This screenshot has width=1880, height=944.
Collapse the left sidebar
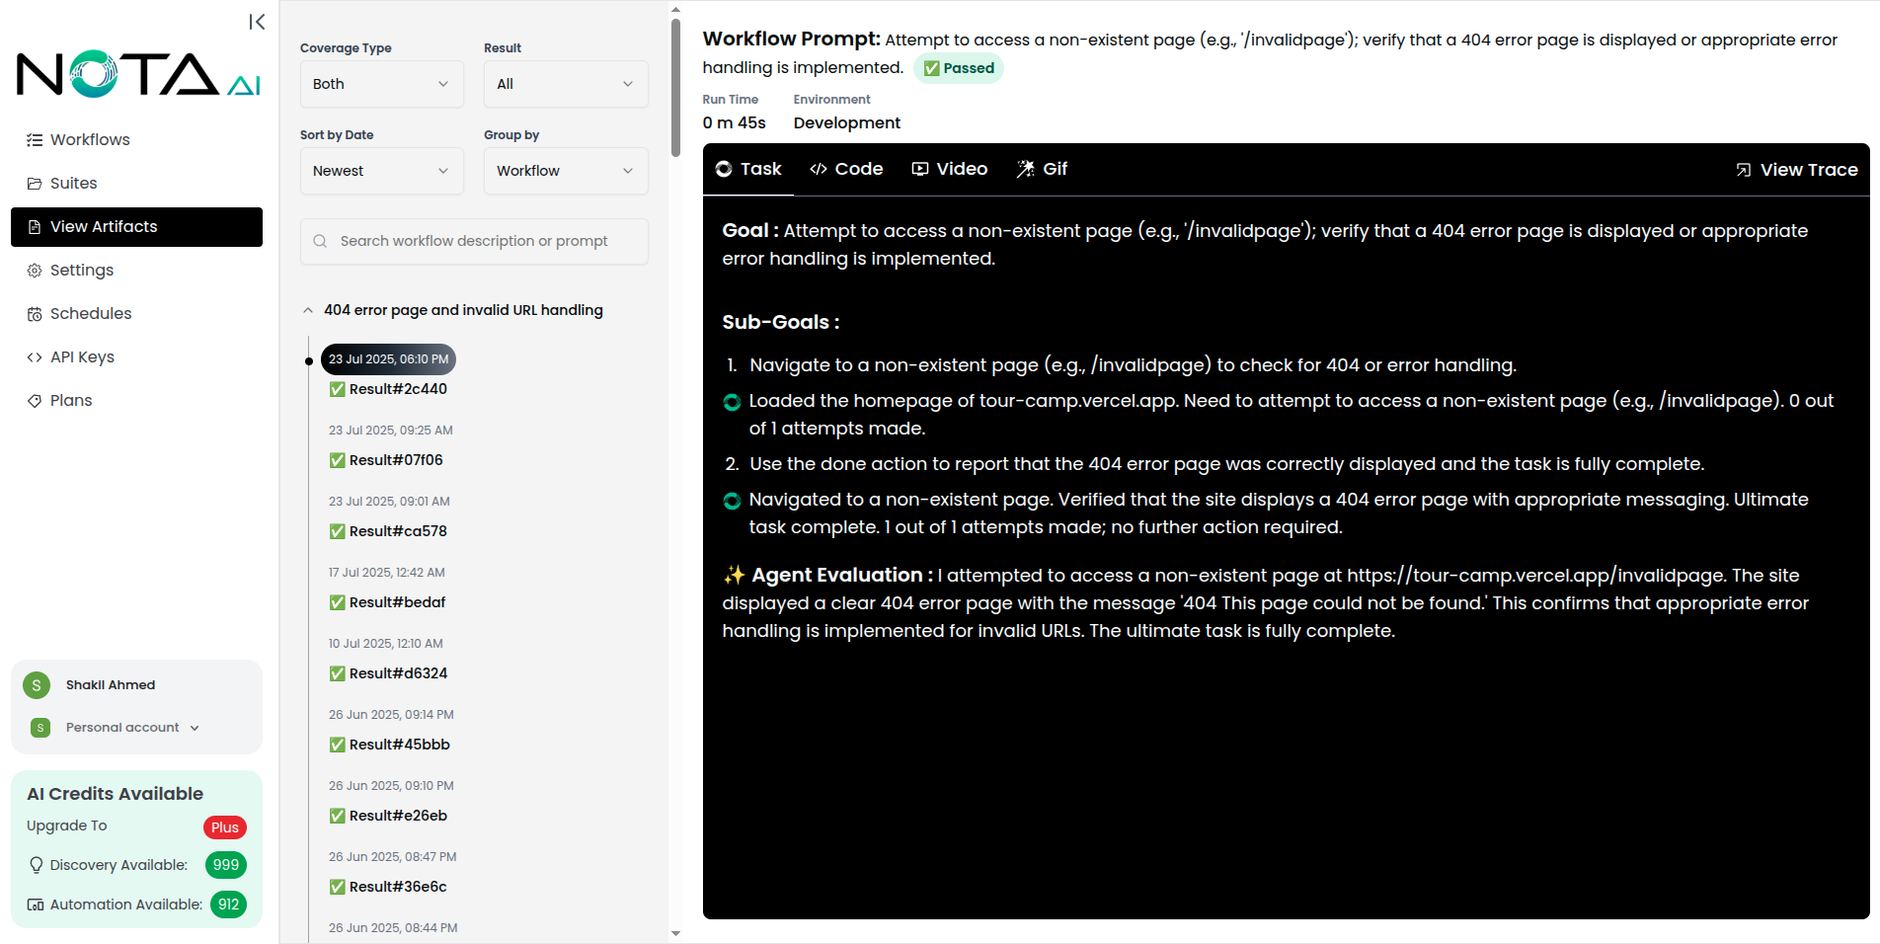(256, 21)
